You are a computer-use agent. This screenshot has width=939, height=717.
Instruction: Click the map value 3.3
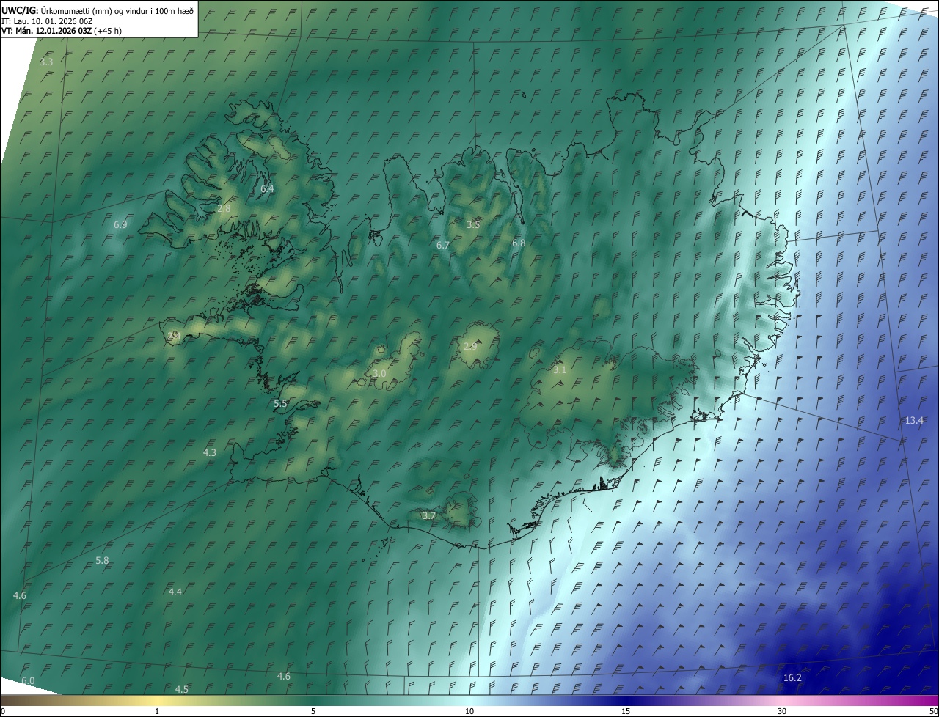click(x=46, y=62)
